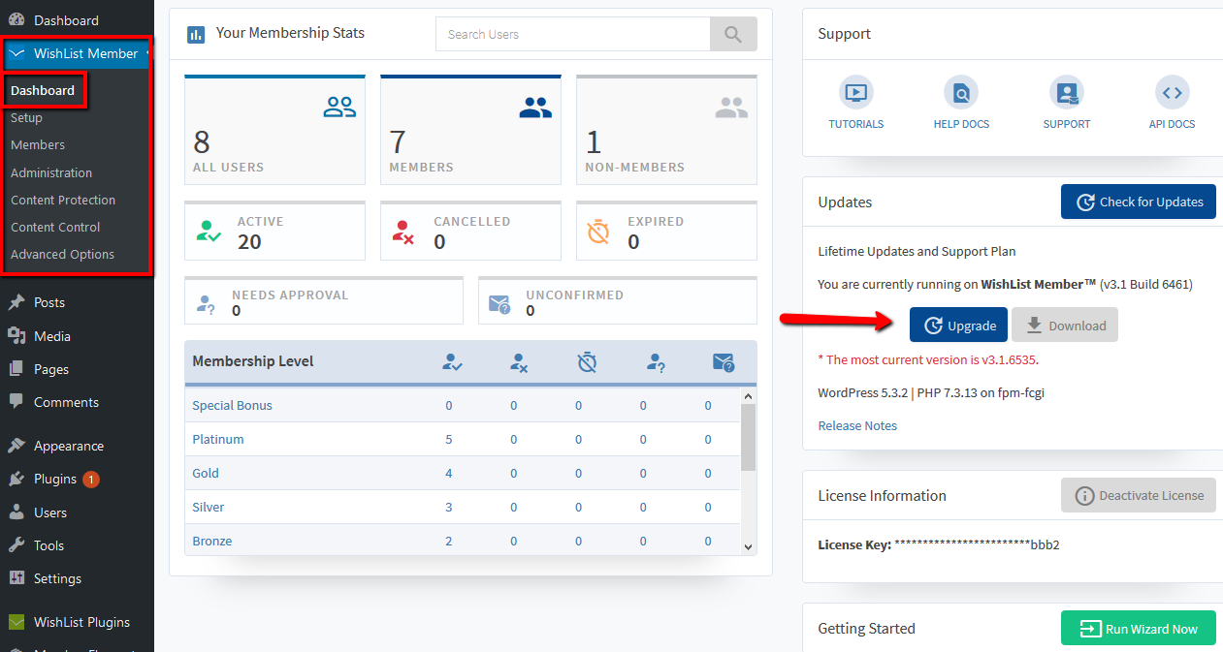
Task: Click the Tools wrench icon in sidebar
Action: coord(16,545)
